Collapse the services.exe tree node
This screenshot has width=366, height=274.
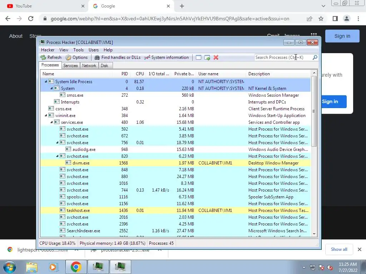tap(51, 122)
